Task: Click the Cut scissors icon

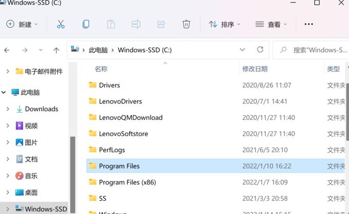Action: 61,24
